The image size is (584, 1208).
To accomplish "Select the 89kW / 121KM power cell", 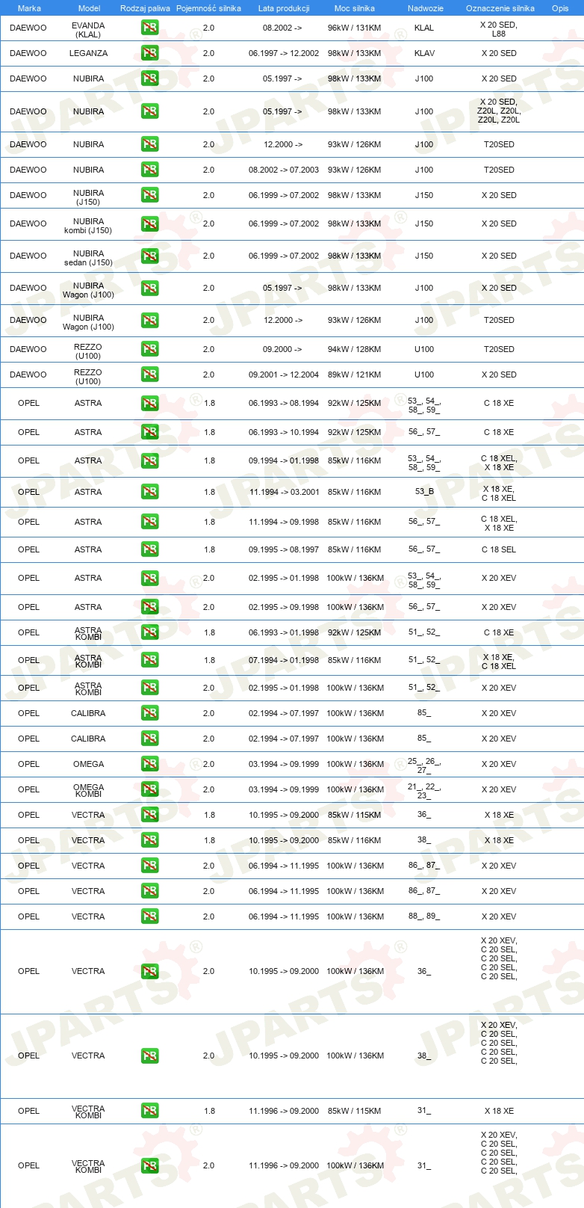I will [x=354, y=375].
